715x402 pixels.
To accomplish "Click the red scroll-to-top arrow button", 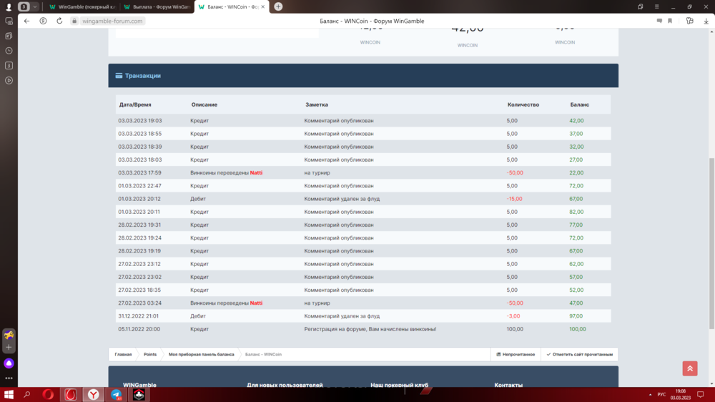I will 690,368.
